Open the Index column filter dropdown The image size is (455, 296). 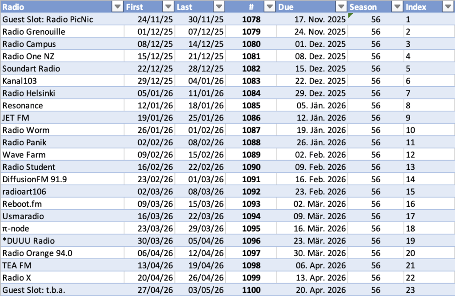tap(447, 7)
